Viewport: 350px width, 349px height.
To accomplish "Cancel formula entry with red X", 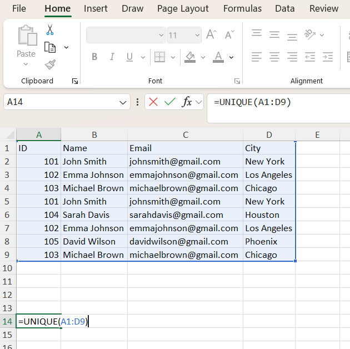I will click(153, 102).
